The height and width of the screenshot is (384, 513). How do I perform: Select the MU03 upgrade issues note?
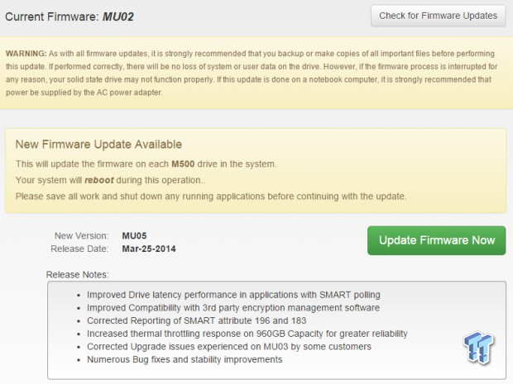(x=229, y=347)
